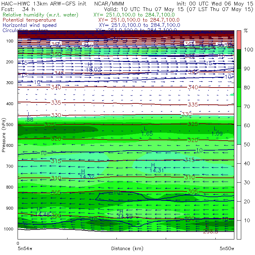Screen dimensions: 255x255
Task: Click the '400' pressure axis tick label
Action: (10, 104)
